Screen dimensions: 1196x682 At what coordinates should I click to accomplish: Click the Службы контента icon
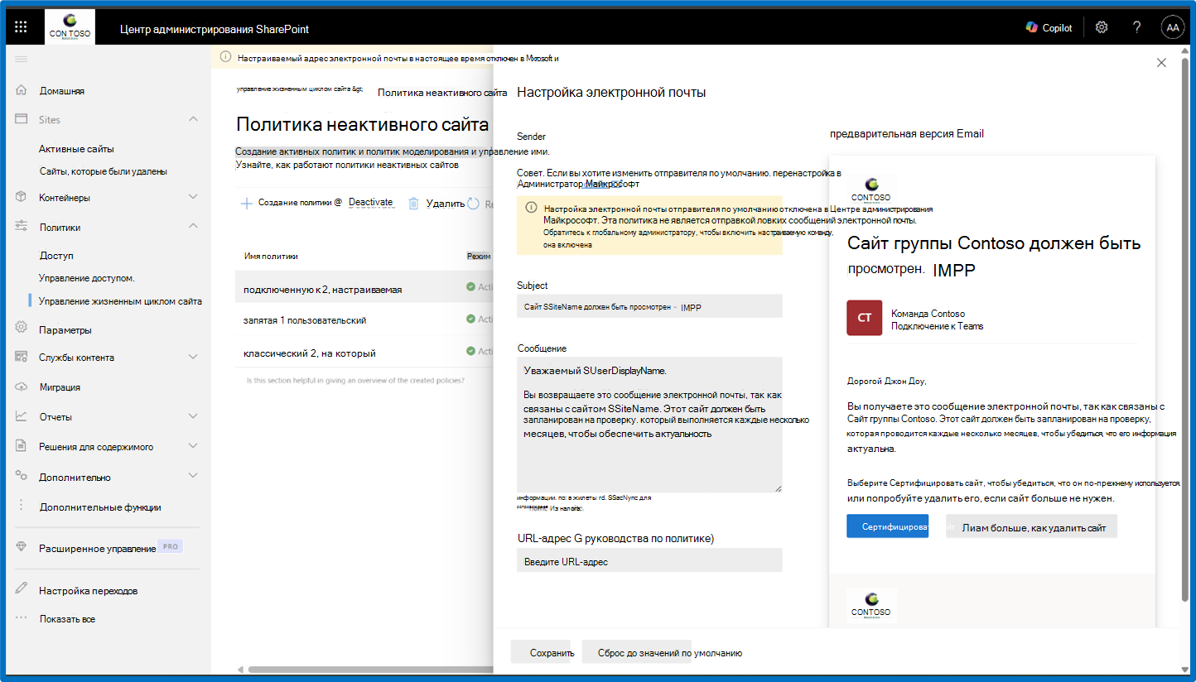tap(22, 357)
